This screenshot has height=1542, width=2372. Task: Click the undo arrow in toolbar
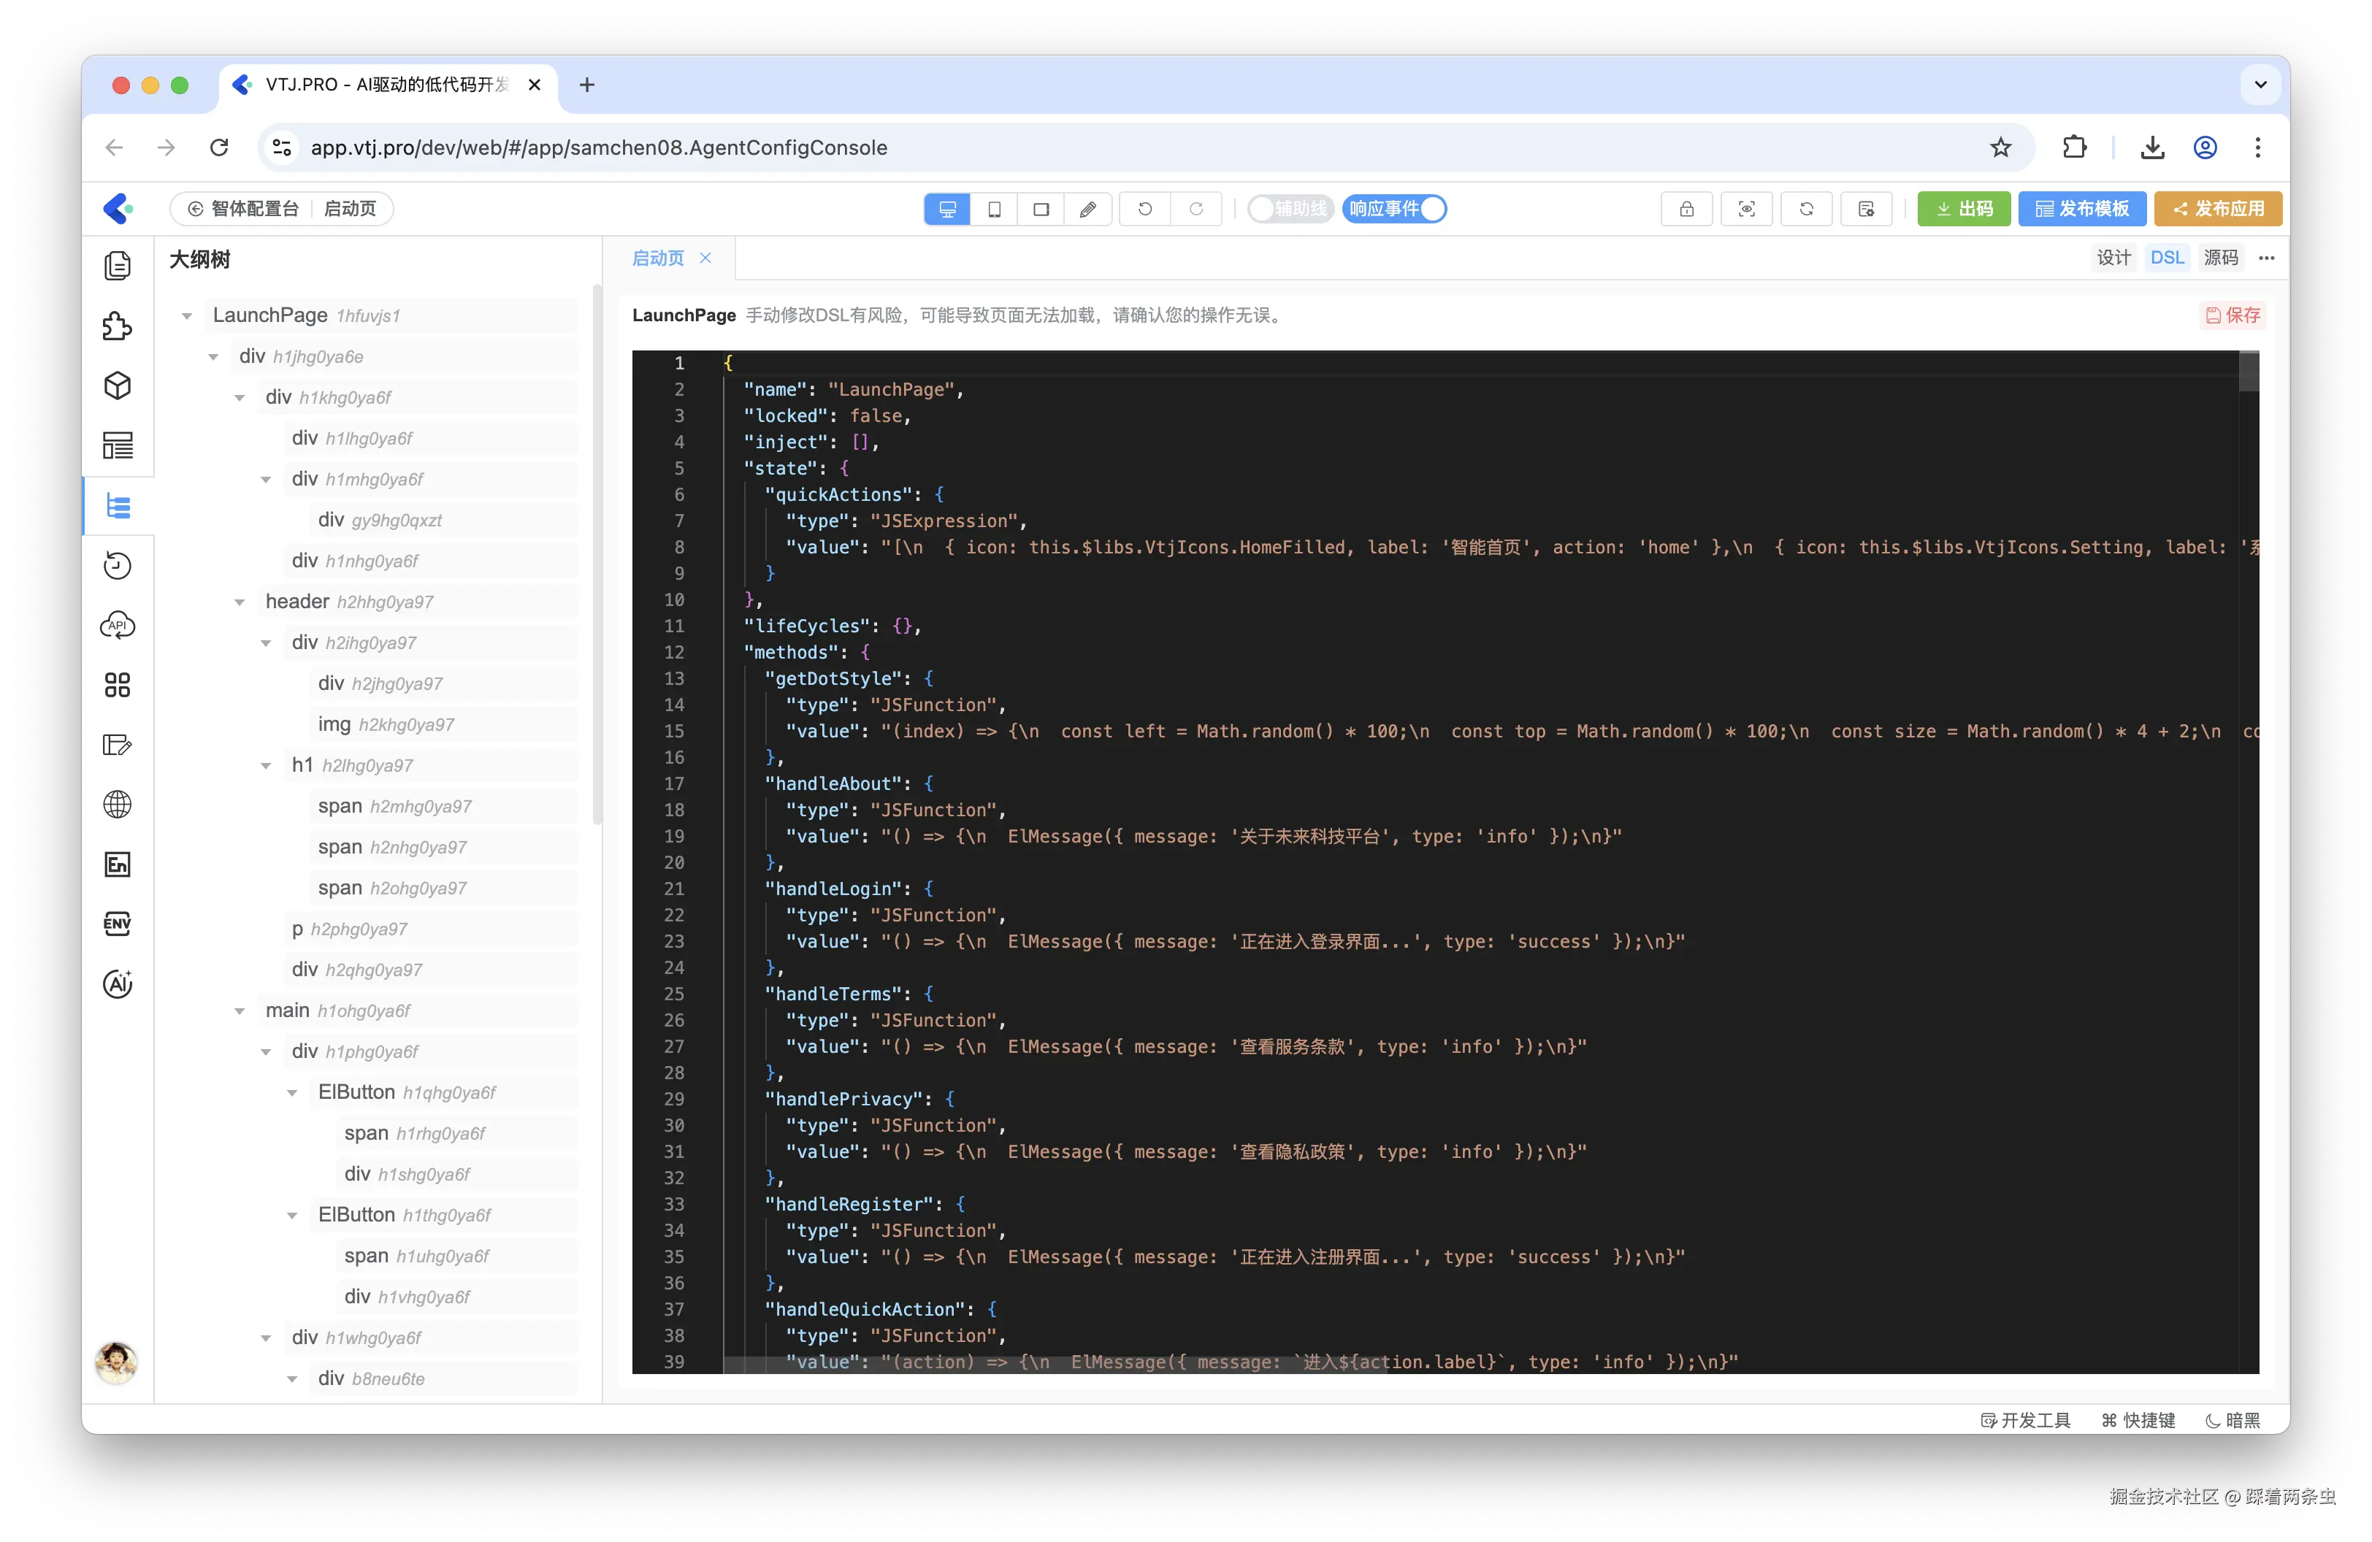pos(1145,210)
